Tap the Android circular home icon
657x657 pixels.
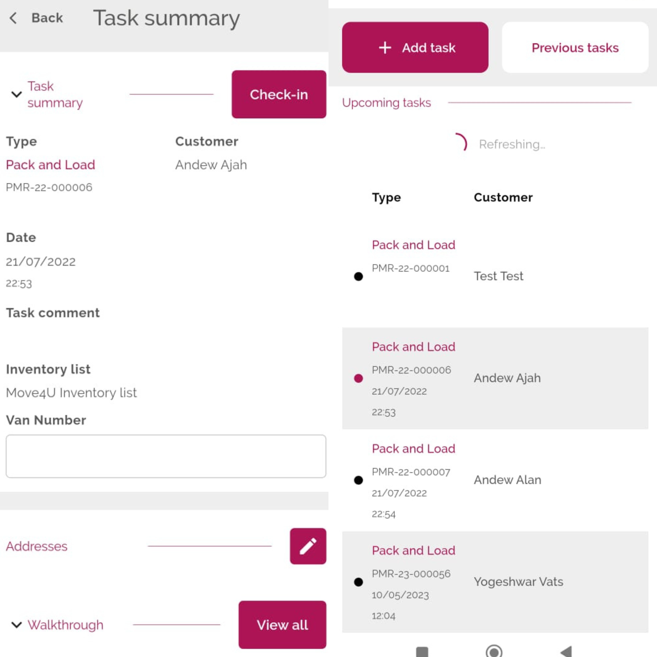[x=494, y=651]
